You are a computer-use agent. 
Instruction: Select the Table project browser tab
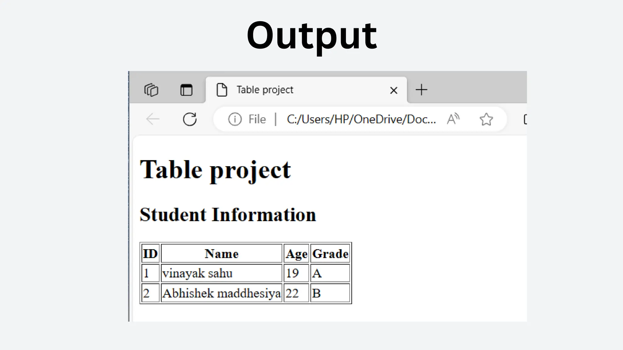(306, 90)
